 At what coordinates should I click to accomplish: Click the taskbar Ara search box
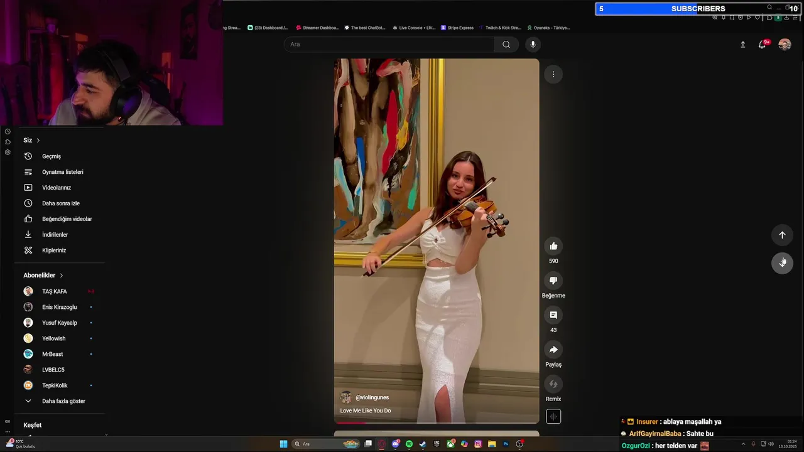[x=327, y=444]
